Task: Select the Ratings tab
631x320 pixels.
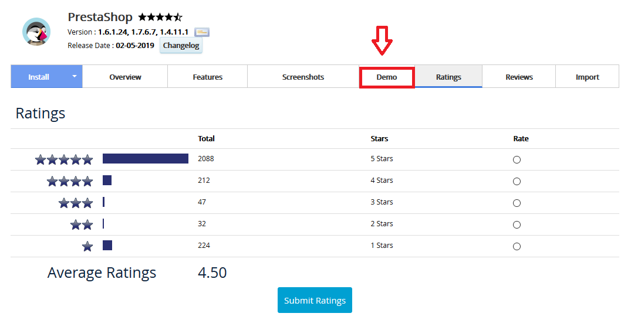Action: click(x=448, y=77)
